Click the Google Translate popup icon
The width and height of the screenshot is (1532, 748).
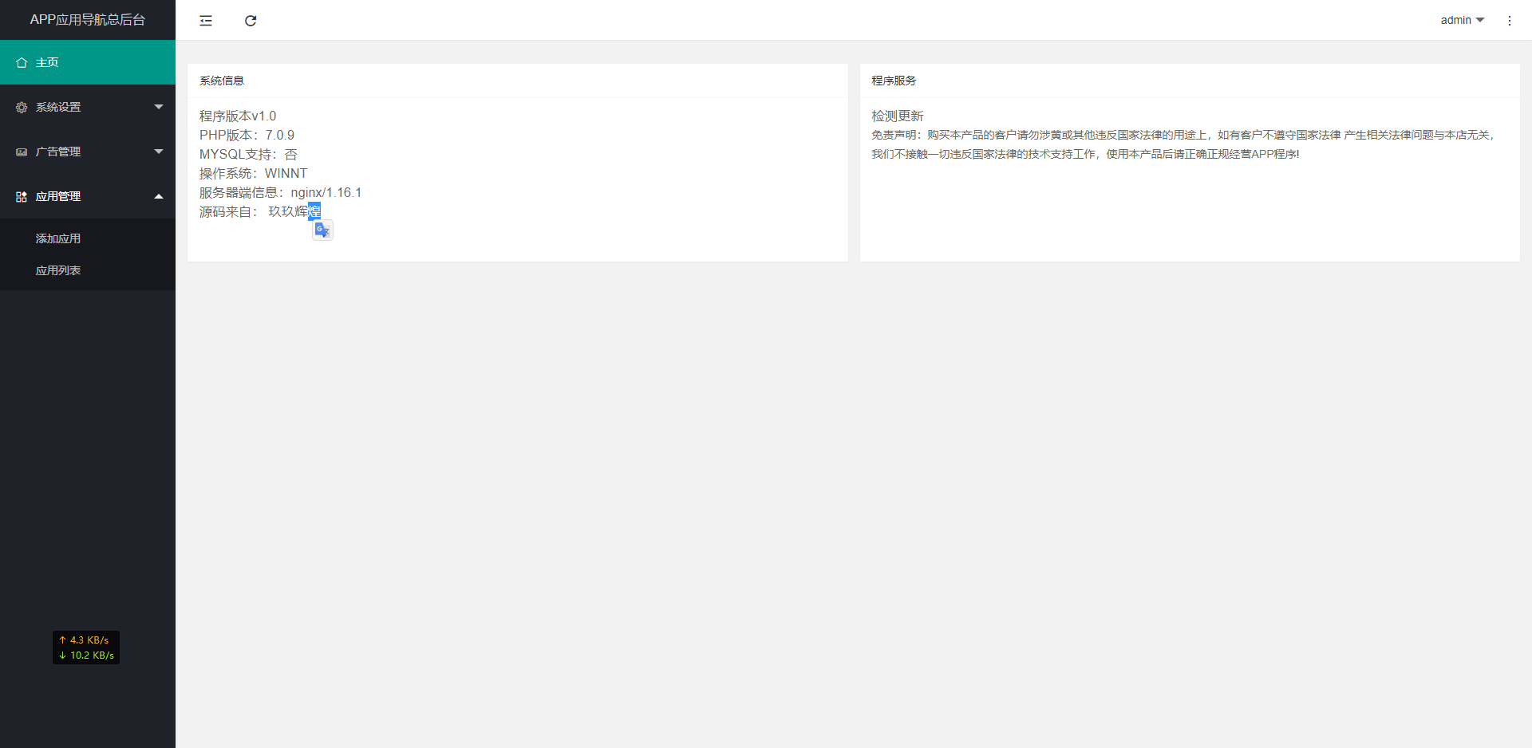(322, 230)
